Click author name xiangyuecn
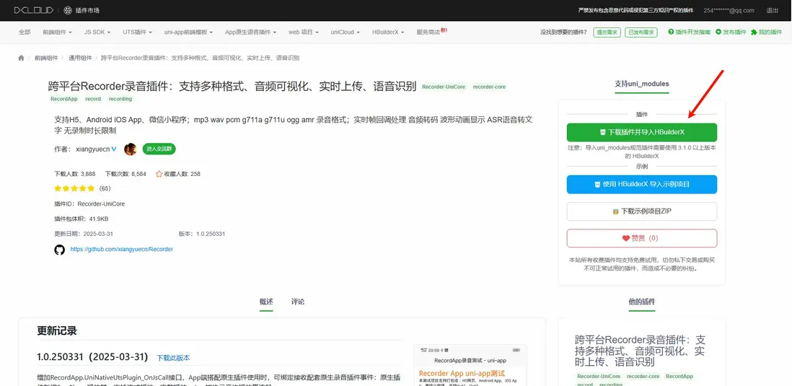This screenshot has height=386, width=792. [x=92, y=149]
